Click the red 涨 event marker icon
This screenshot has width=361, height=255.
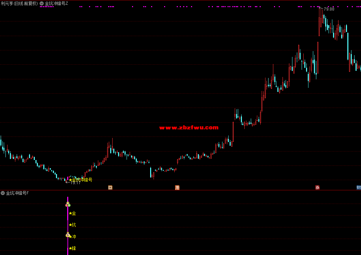tap(317, 187)
